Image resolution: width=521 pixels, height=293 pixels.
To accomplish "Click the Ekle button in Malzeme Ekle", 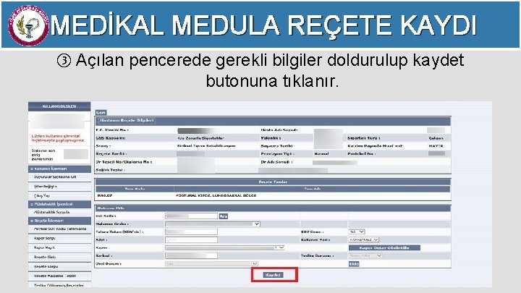I will click(x=354, y=264).
